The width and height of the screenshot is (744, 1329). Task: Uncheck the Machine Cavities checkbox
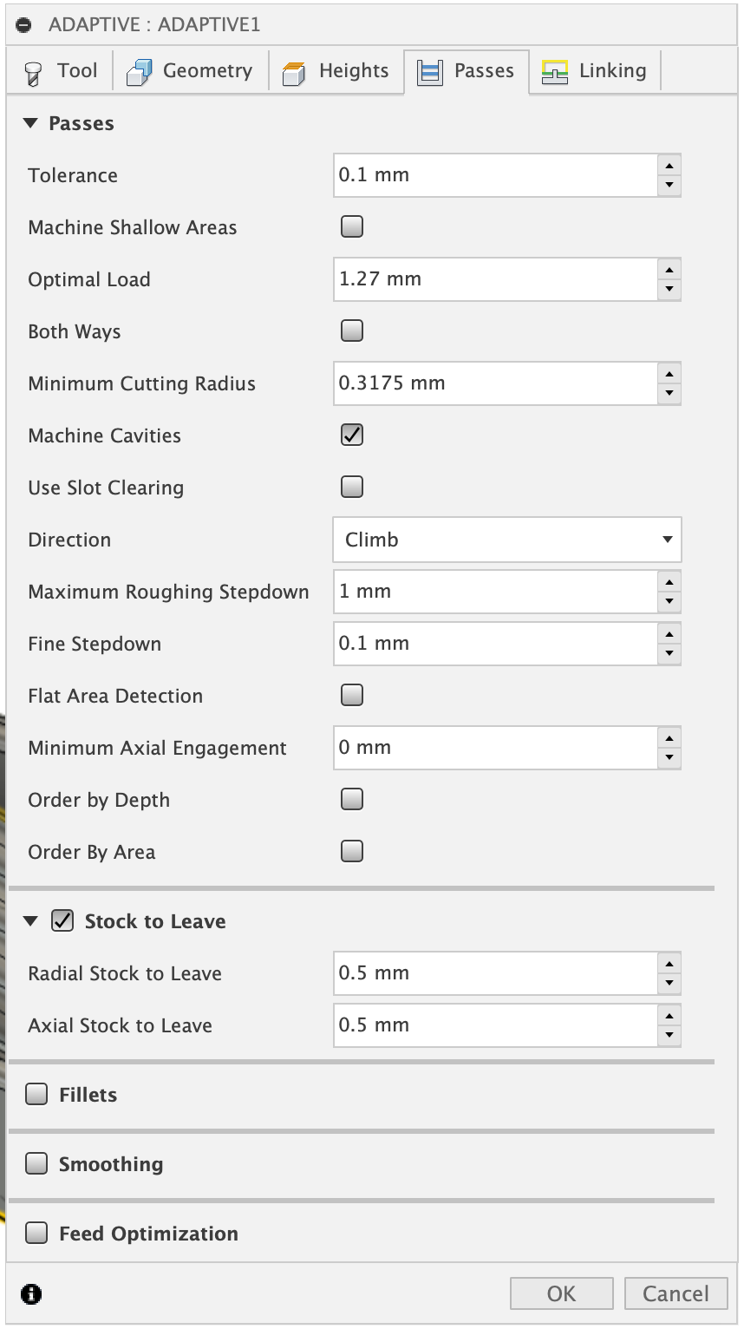coord(352,435)
